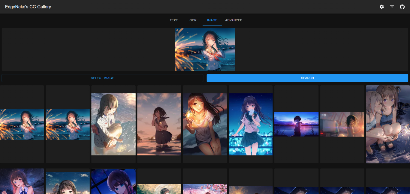Click the EdgeNeko's CG Gallery title
Image resolution: width=410 pixels, height=194 pixels.
(x=28, y=7)
